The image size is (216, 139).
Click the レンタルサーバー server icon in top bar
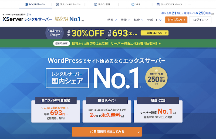pos(26,4)
